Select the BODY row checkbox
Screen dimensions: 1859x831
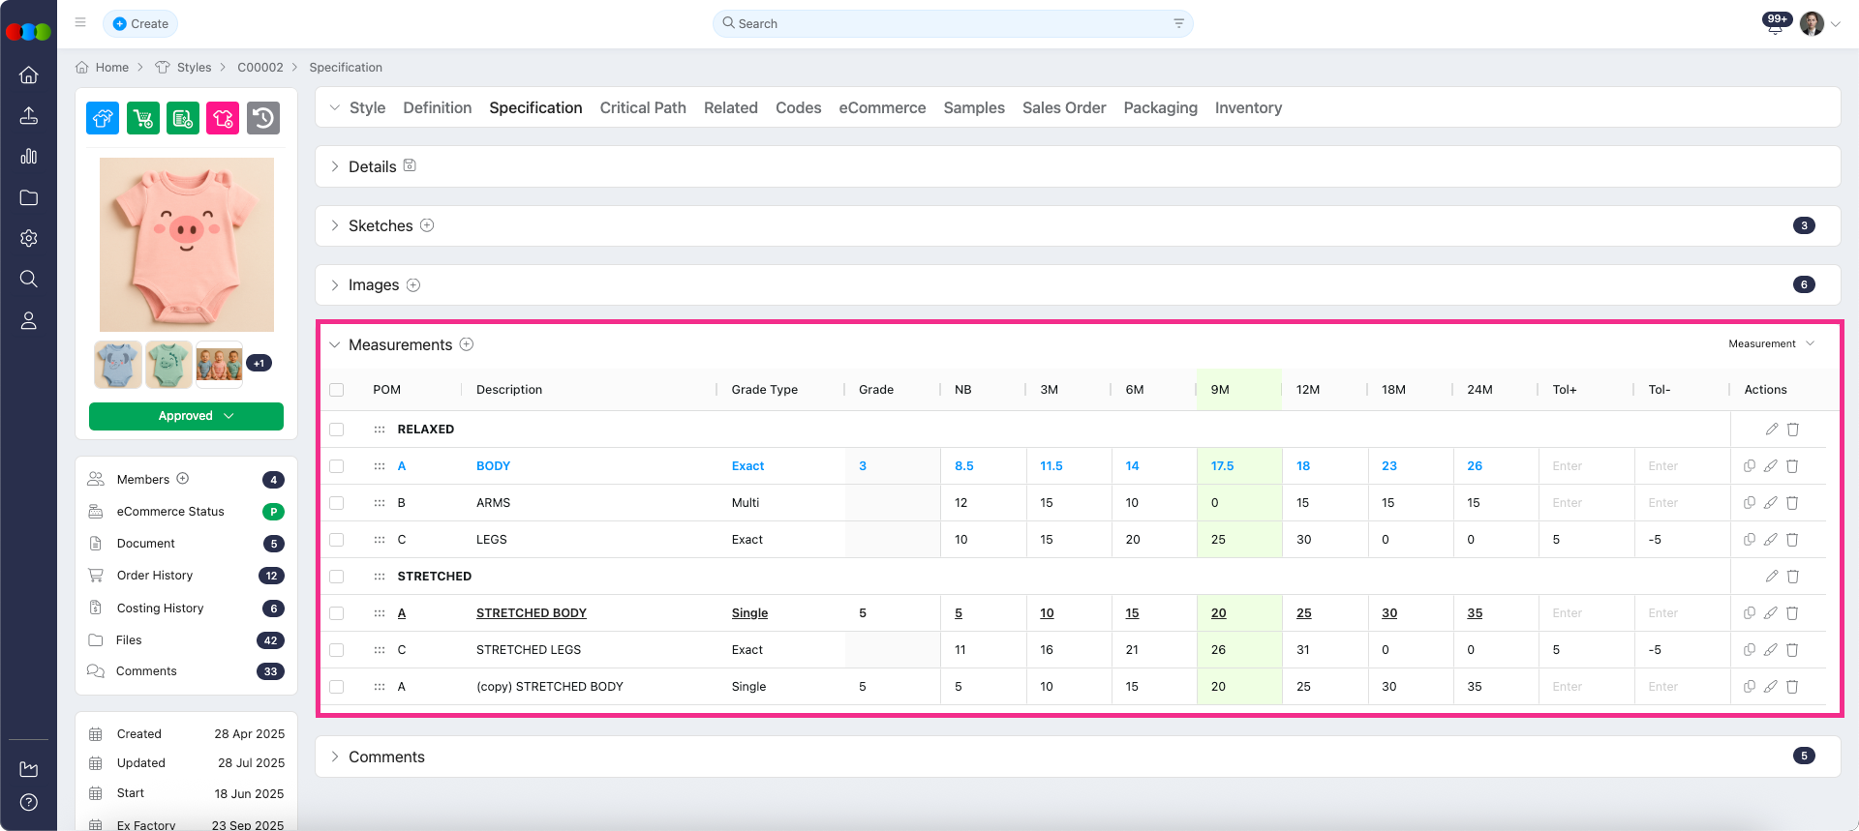[337, 466]
